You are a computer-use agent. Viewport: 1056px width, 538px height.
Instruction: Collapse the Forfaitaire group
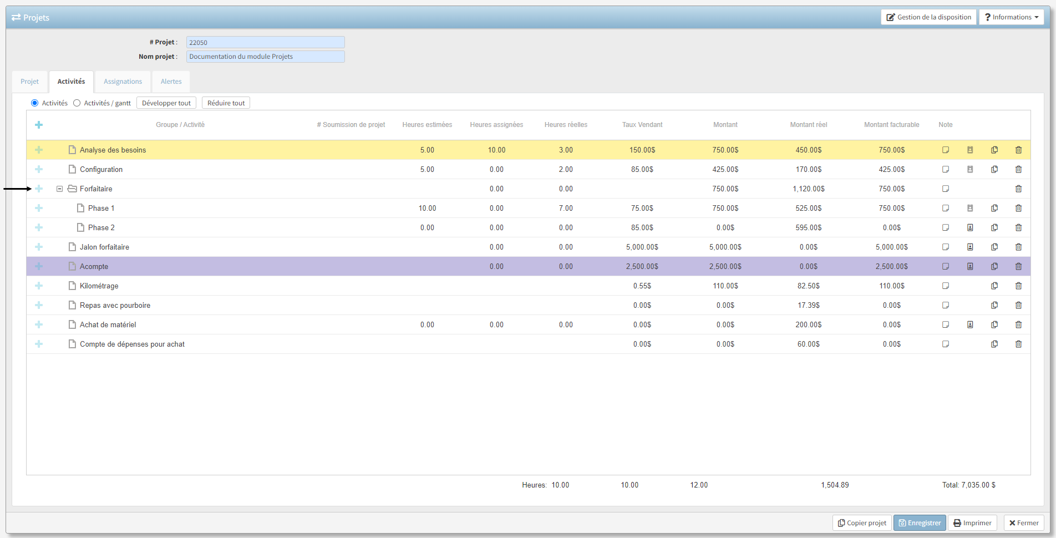pyautogui.click(x=59, y=189)
